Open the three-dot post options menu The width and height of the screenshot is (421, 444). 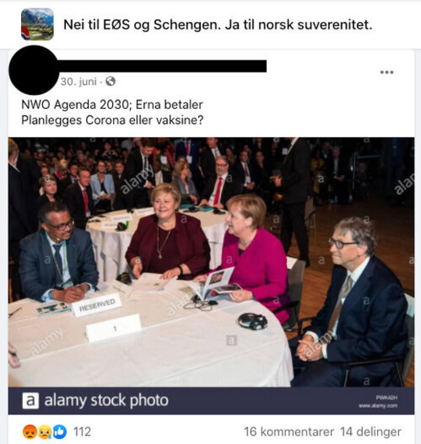(386, 72)
